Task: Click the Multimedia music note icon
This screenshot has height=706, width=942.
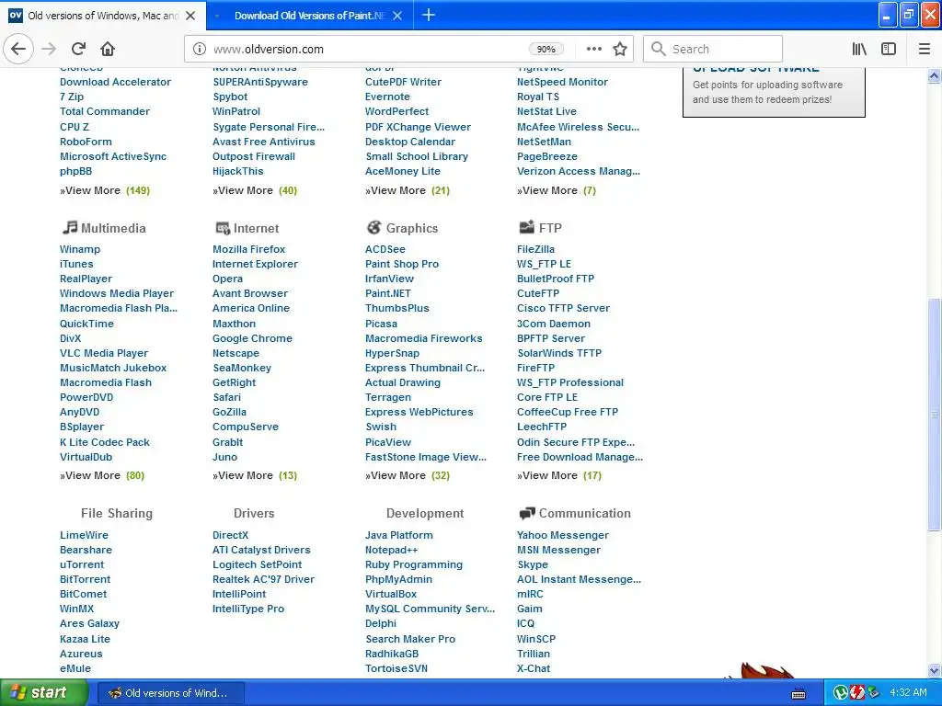Action: tap(70, 227)
